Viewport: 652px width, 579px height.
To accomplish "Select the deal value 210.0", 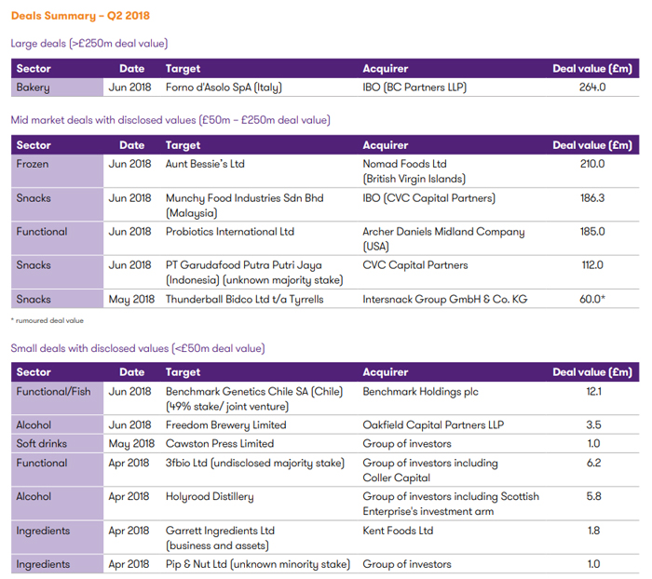I will (x=592, y=164).
